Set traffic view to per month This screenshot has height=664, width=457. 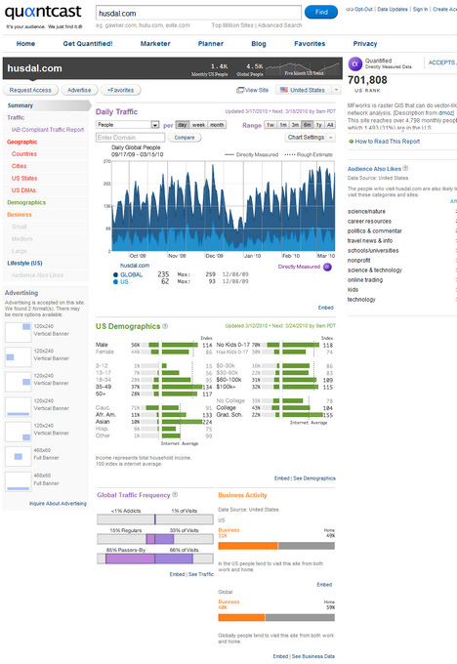click(217, 125)
